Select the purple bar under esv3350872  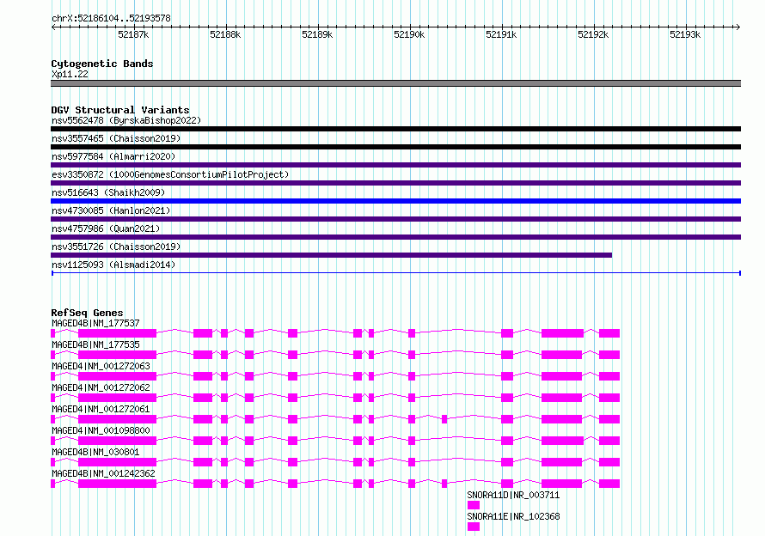(x=395, y=183)
